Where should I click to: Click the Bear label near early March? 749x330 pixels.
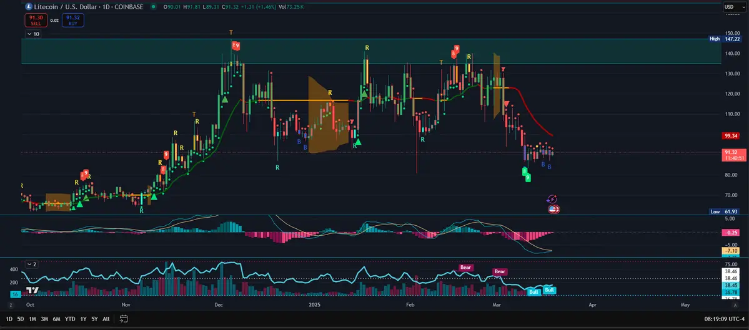click(x=500, y=271)
